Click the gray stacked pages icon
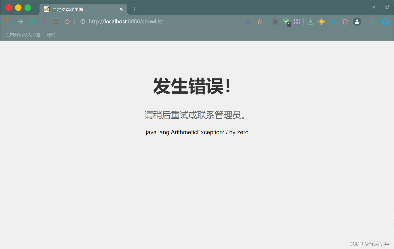The height and width of the screenshot is (249, 394). 275,22
